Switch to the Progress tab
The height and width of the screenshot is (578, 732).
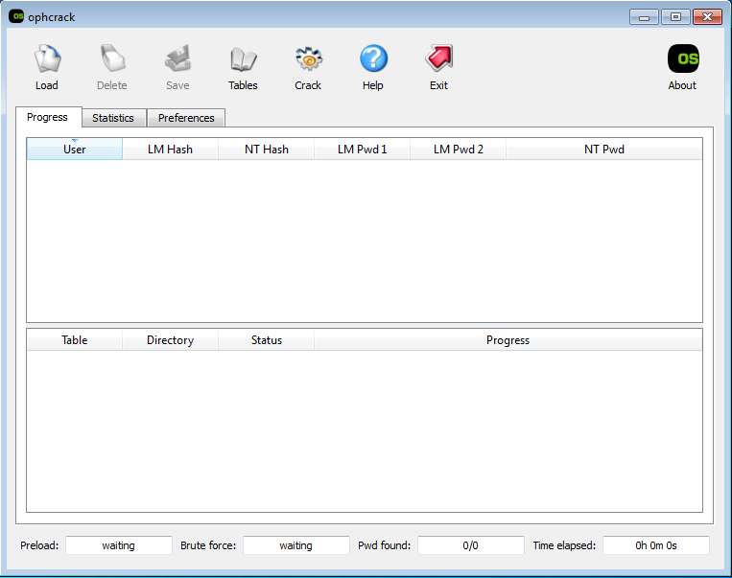pos(48,117)
